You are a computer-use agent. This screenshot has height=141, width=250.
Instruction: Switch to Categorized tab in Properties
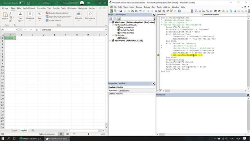tap(123, 90)
